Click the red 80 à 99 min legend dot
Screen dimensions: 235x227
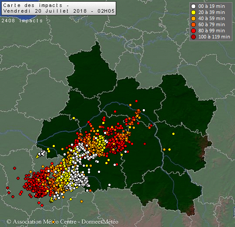pyautogui.click(x=194, y=31)
